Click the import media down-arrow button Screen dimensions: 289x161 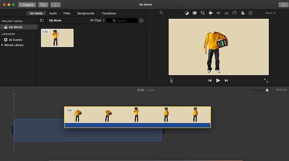[55, 5]
